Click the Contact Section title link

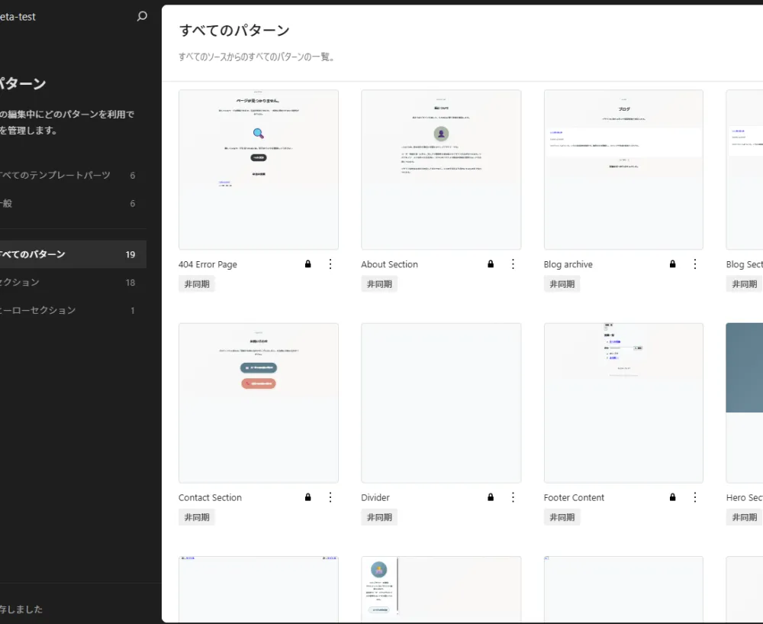tap(210, 498)
